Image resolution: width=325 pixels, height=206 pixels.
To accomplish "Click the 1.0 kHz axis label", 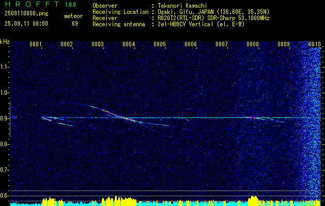I will [4, 93].
